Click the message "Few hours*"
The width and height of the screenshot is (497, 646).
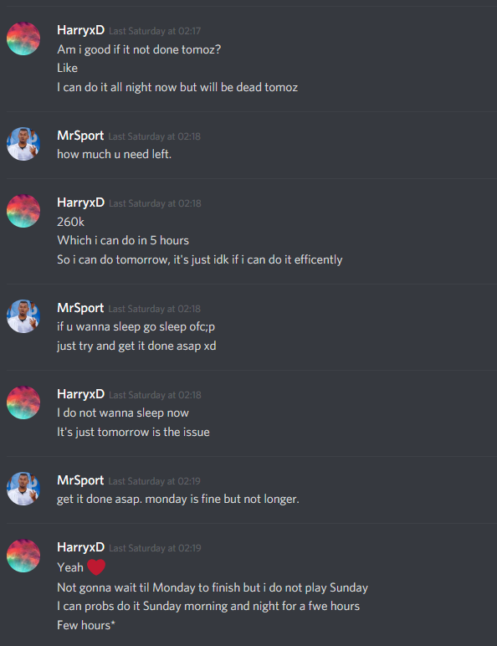point(85,625)
